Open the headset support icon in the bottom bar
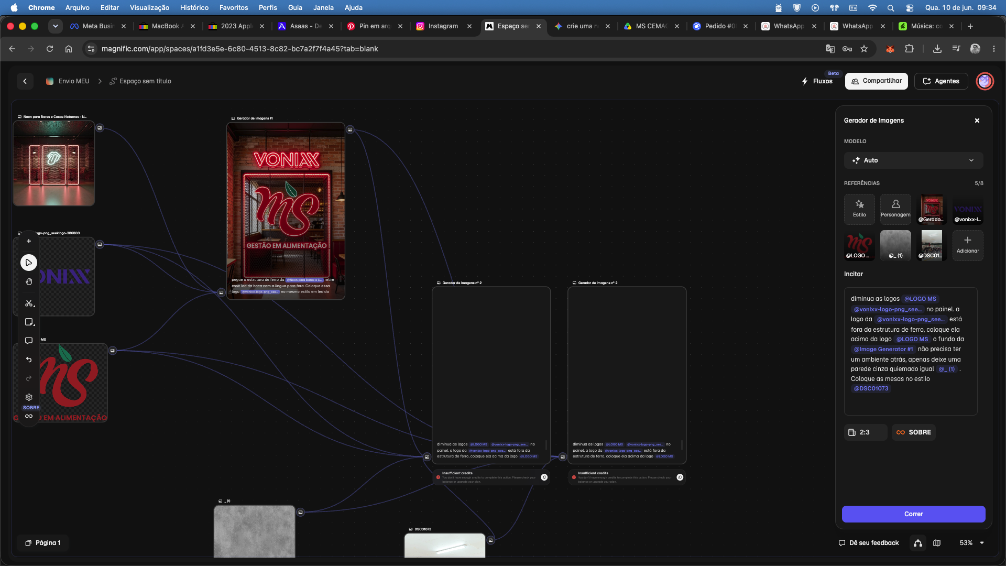Viewport: 1006px width, 566px height. click(918, 543)
